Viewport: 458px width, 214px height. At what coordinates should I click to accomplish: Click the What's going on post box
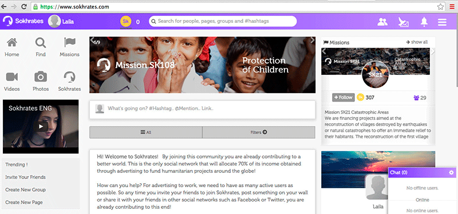203,108
